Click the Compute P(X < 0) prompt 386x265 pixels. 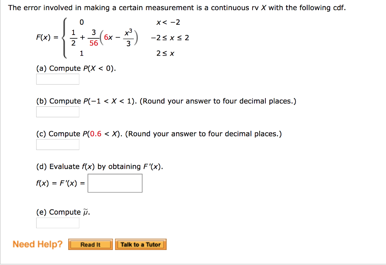77,68
